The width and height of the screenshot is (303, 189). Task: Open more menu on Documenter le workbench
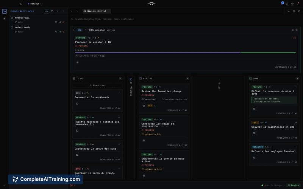tap(119, 93)
